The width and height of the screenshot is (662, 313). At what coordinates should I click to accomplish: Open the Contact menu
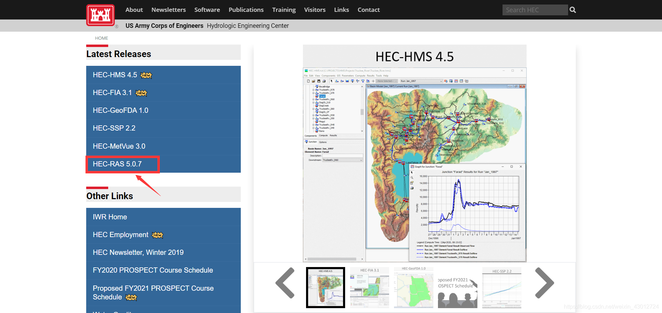point(369,10)
